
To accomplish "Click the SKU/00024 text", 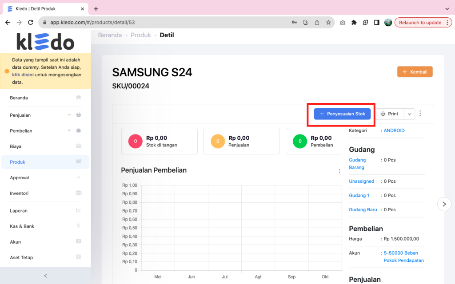I will pos(131,86).
